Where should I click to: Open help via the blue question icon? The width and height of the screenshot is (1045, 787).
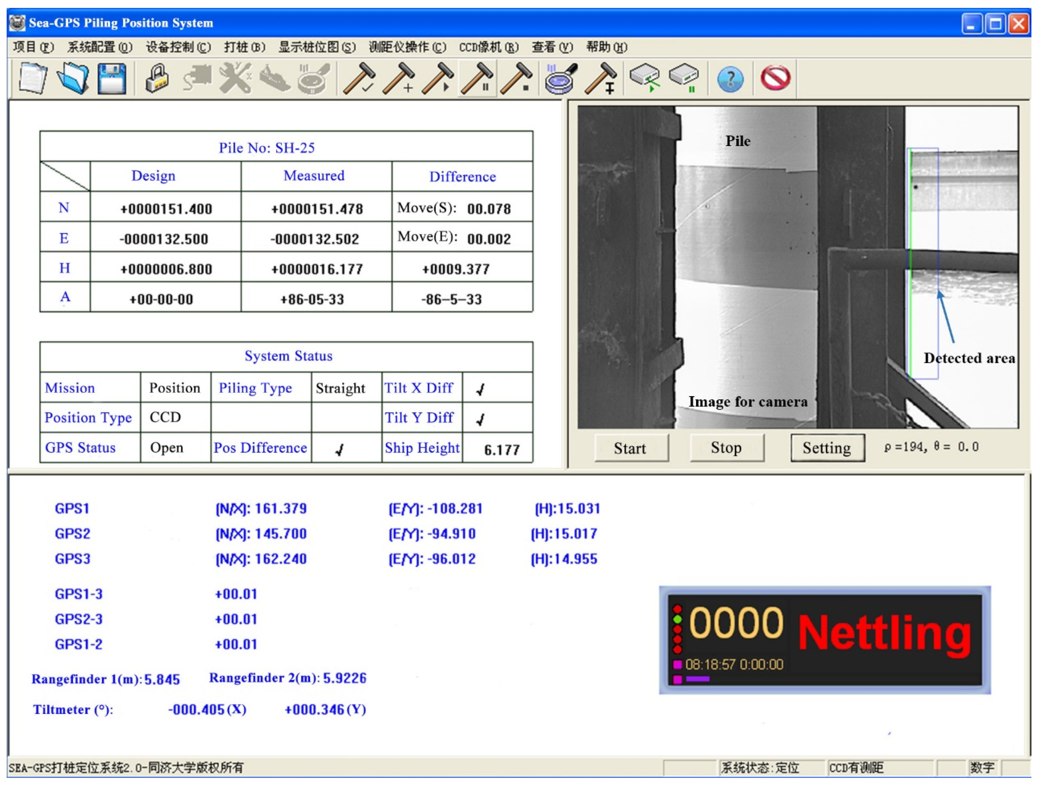click(x=730, y=79)
